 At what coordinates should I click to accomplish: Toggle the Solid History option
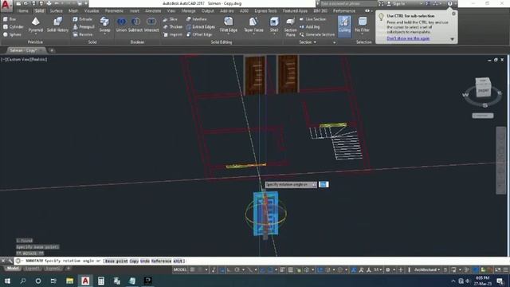[57, 25]
